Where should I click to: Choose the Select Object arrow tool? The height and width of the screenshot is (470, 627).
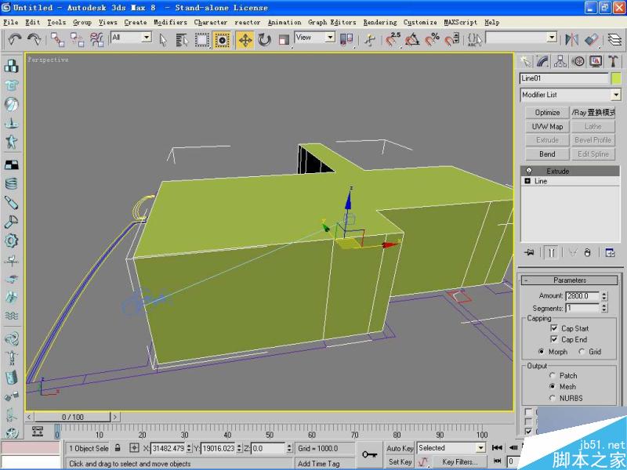[165, 39]
